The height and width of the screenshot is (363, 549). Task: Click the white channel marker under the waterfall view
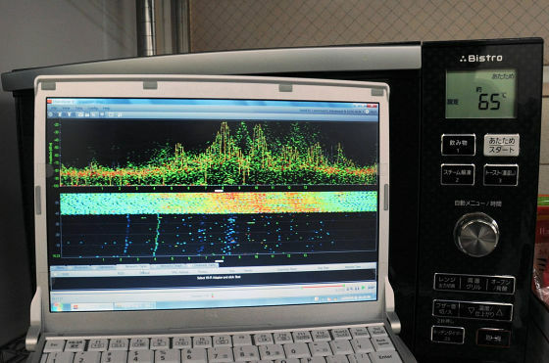click(x=219, y=260)
